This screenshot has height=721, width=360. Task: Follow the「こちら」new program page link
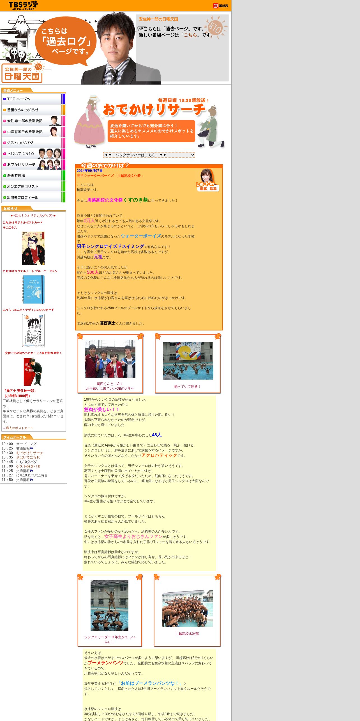190,35
